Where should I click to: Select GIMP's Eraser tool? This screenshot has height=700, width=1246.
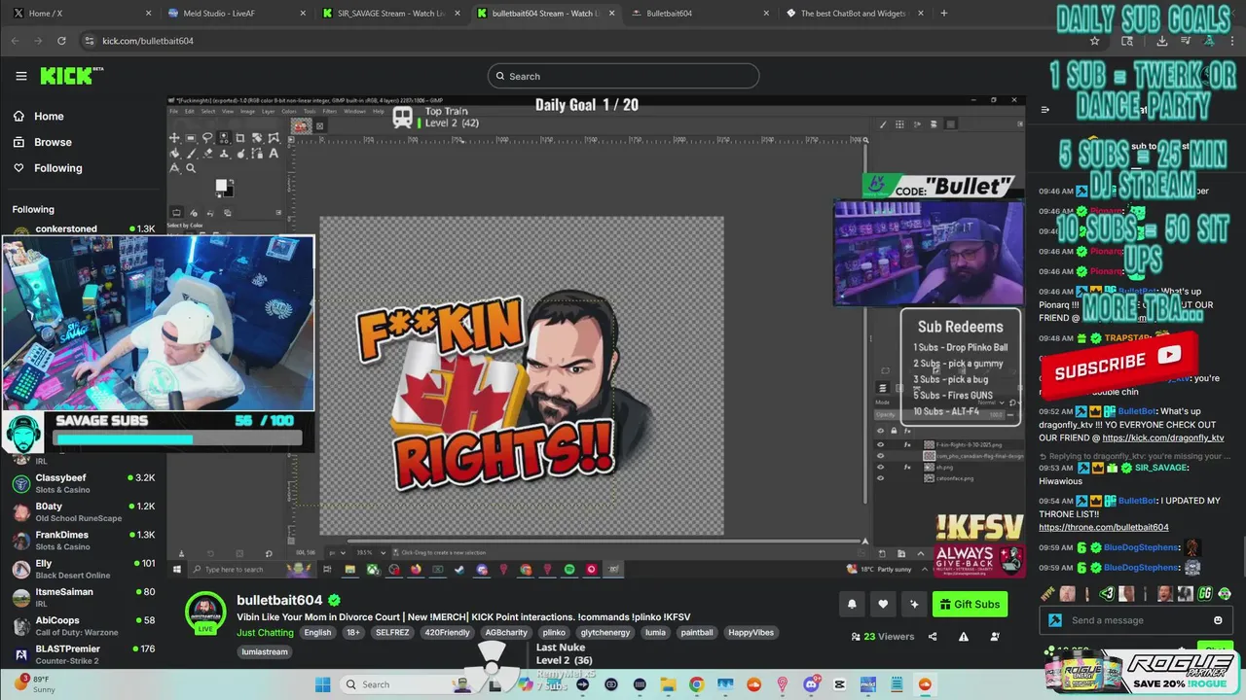(207, 154)
